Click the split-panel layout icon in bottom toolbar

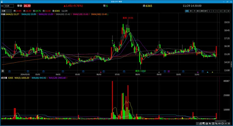pos(213,123)
